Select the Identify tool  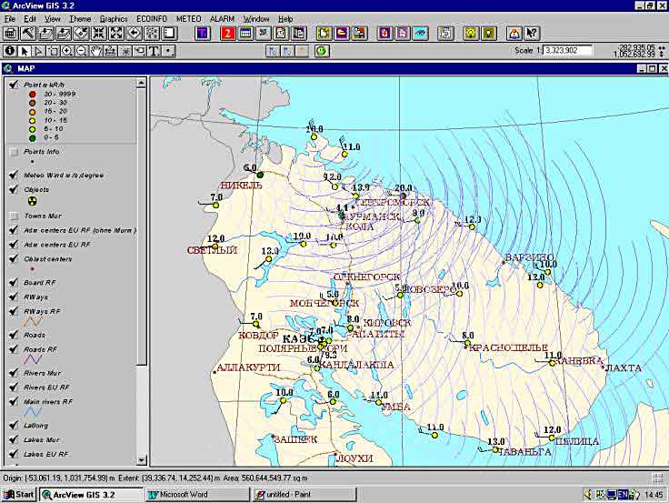click(10, 51)
